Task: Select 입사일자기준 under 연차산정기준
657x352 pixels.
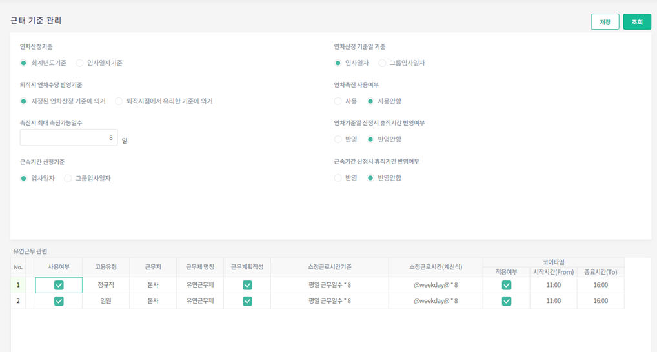Action: click(x=80, y=63)
